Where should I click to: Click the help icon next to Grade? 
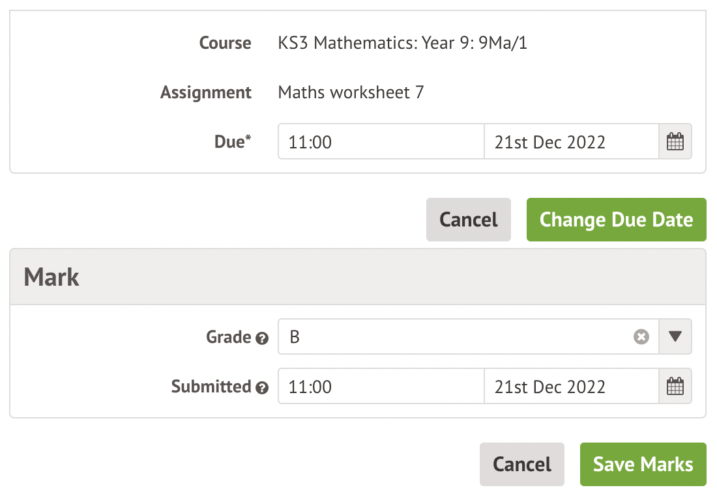point(263,338)
